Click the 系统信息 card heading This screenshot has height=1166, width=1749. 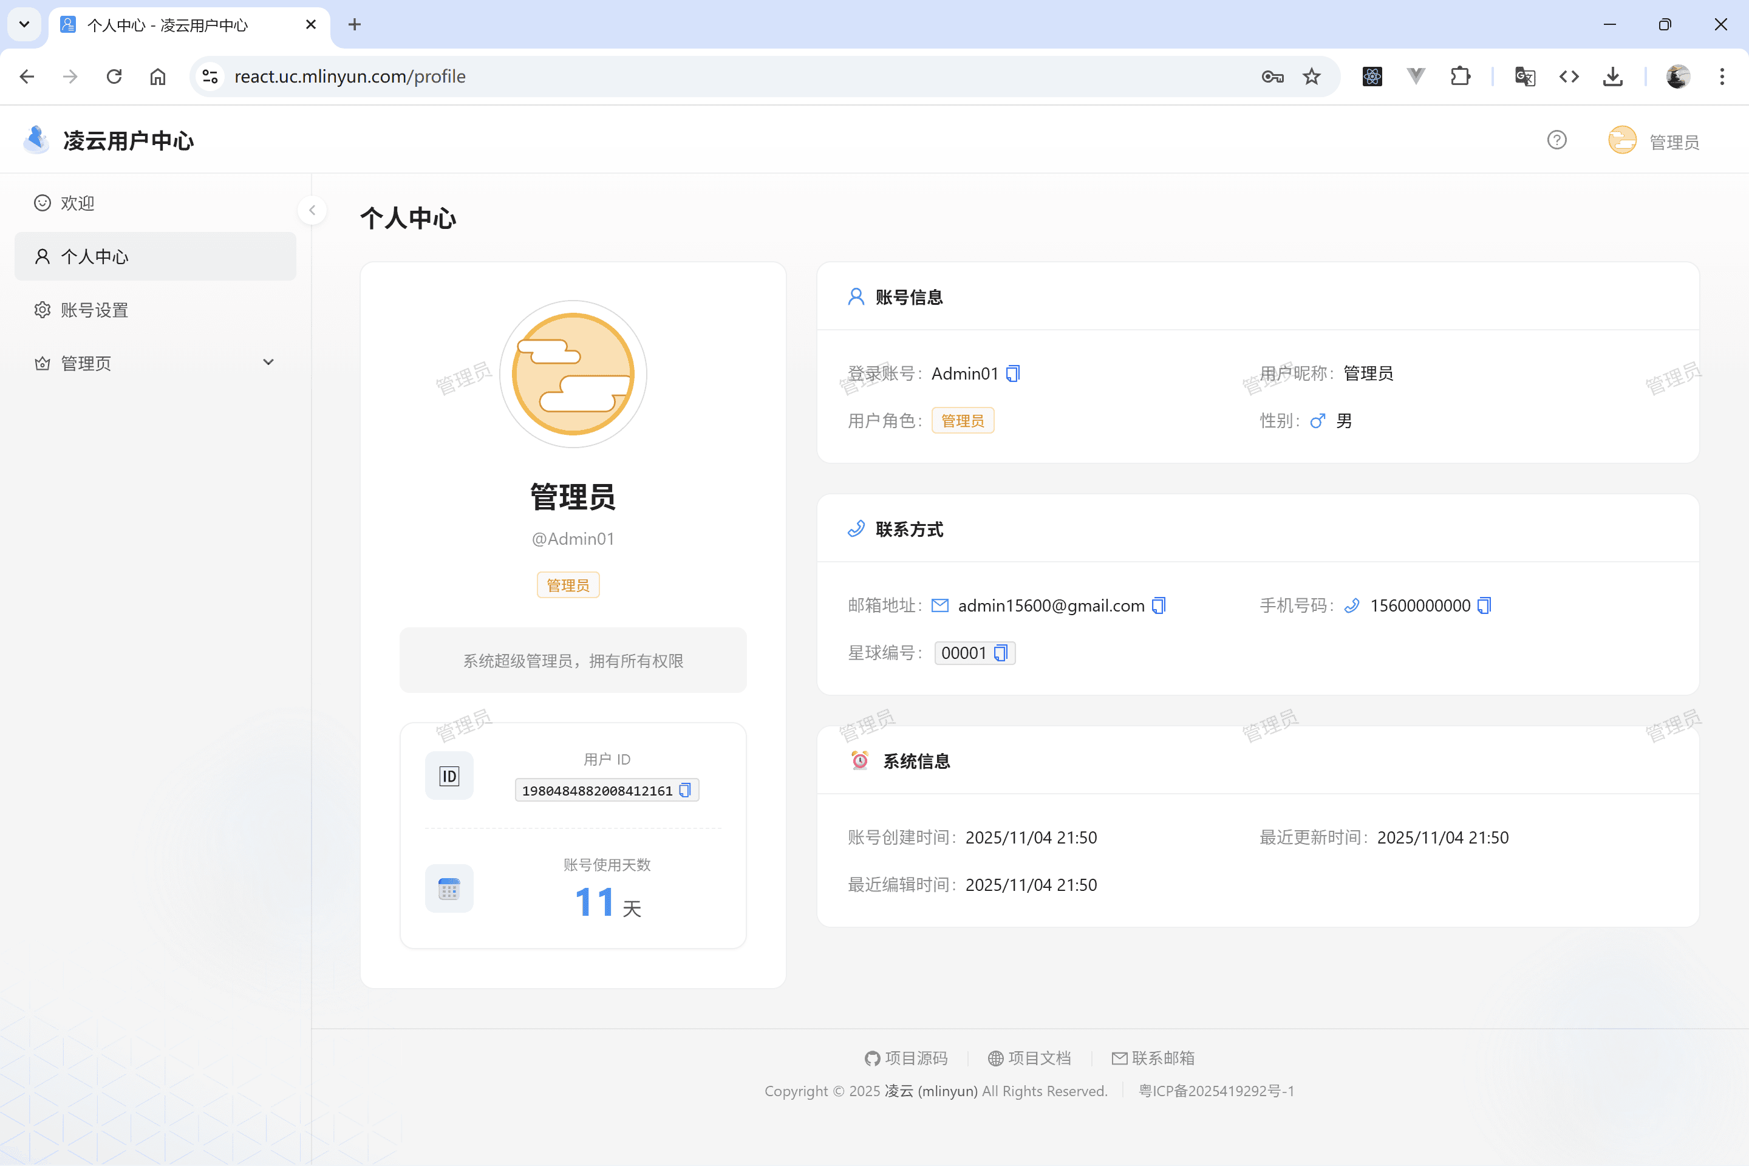[x=916, y=762]
